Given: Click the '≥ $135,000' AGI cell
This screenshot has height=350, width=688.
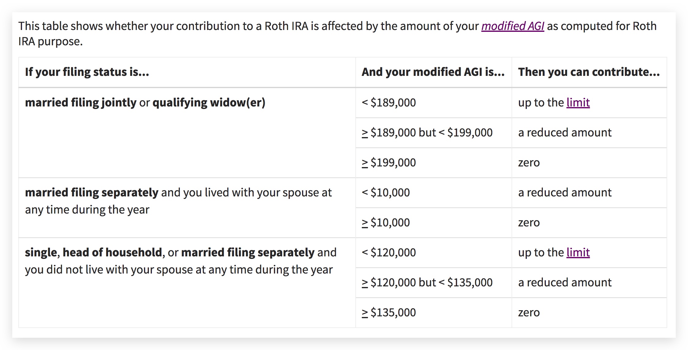Looking at the screenshot, I should (x=389, y=312).
